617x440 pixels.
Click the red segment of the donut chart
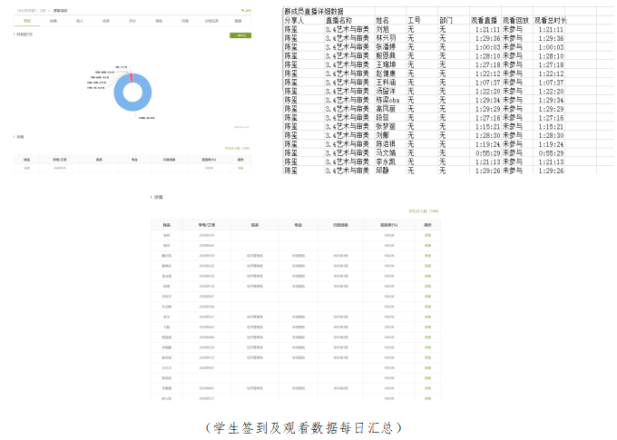[x=132, y=76]
